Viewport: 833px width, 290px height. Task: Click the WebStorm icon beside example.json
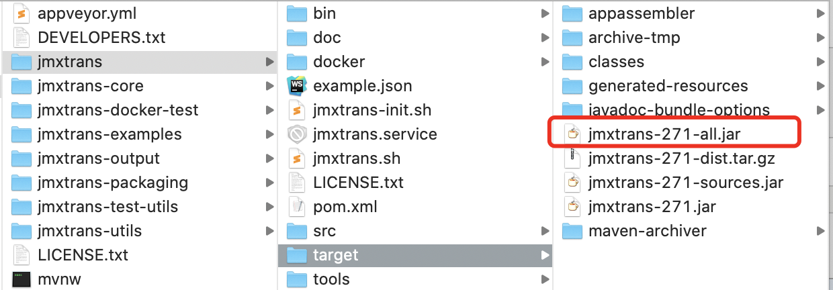(296, 86)
